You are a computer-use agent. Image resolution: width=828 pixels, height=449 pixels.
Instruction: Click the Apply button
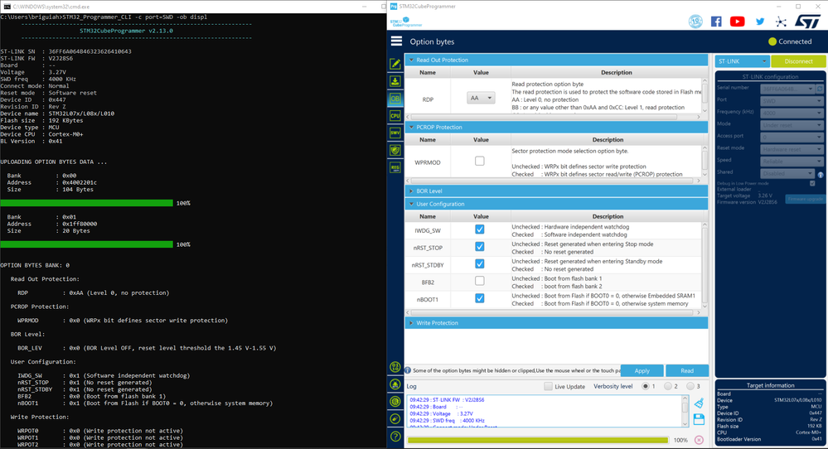coord(642,370)
